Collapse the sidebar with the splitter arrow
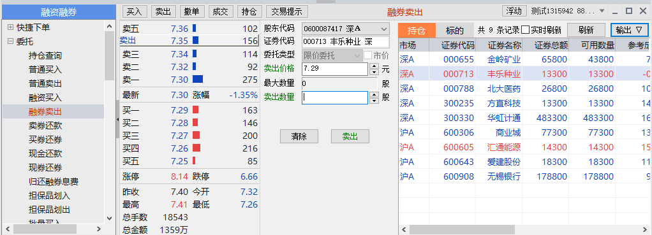 click(x=117, y=120)
